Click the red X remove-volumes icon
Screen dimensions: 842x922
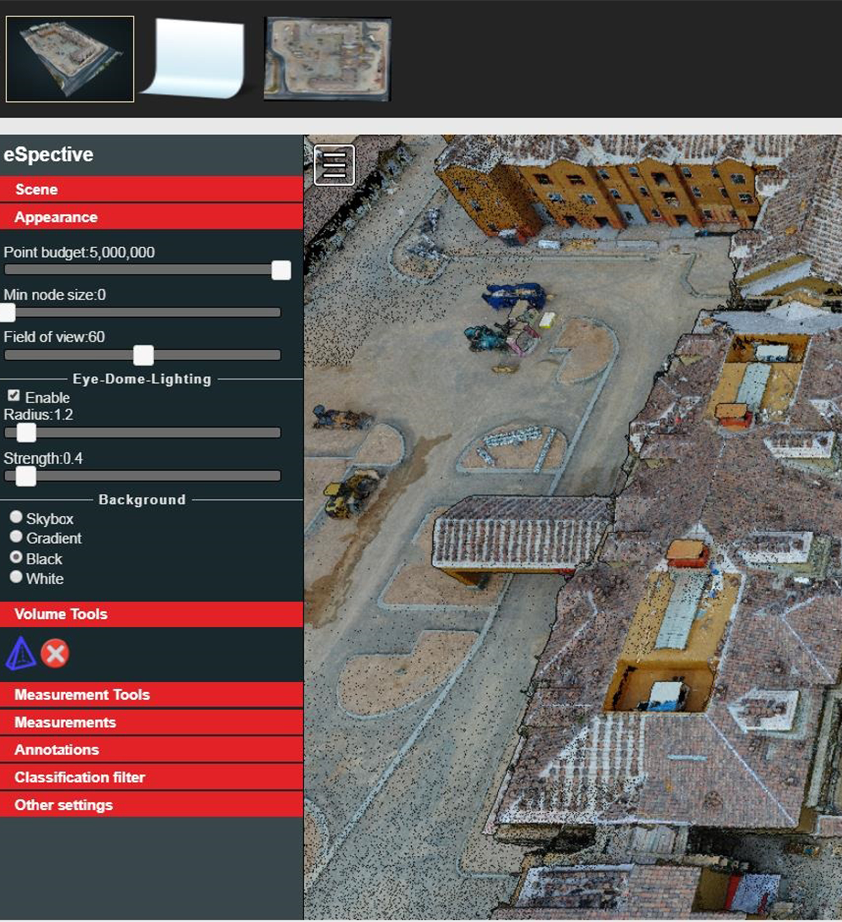click(55, 654)
